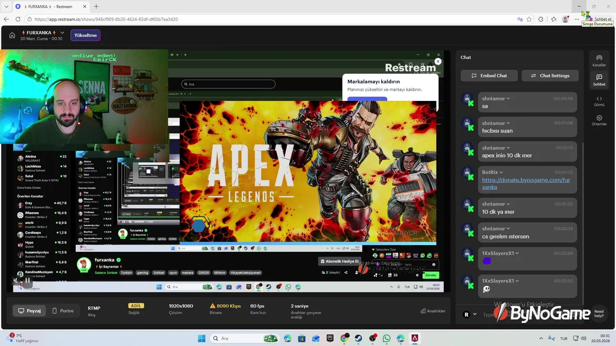The width and height of the screenshot is (616, 346).
Task: Close the Restream branding popup
Action: (x=438, y=62)
